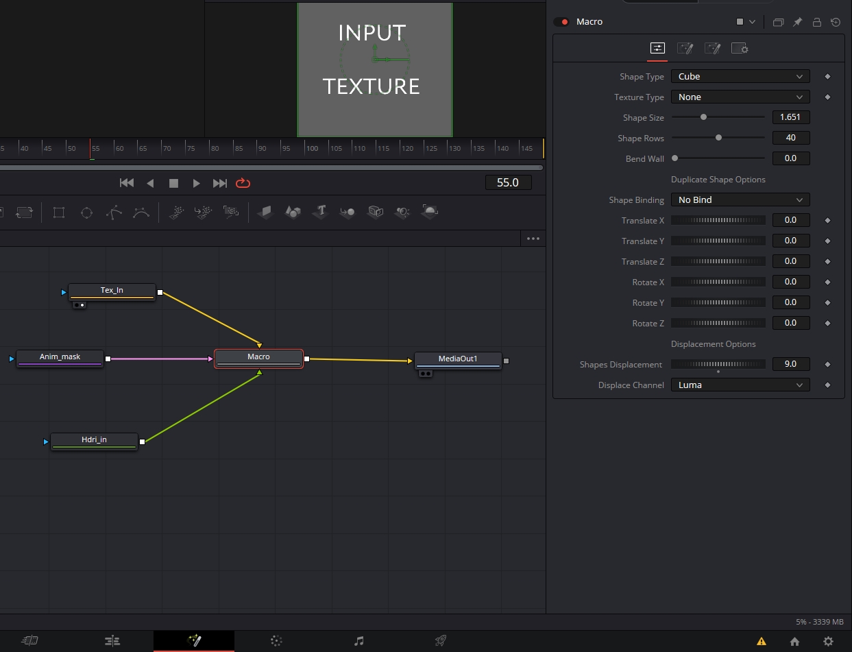Switch to the Cut page
Viewport: 852px width, 652px height.
click(x=29, y=641)
